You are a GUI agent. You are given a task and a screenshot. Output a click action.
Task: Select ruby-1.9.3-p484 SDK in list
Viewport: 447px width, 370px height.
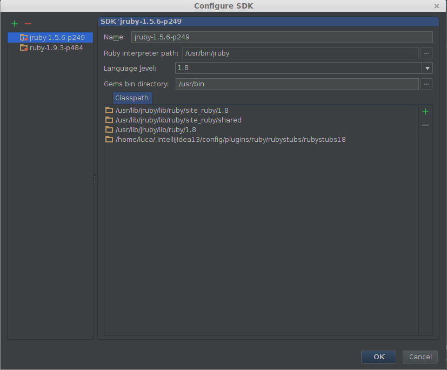tap(50, 48)
